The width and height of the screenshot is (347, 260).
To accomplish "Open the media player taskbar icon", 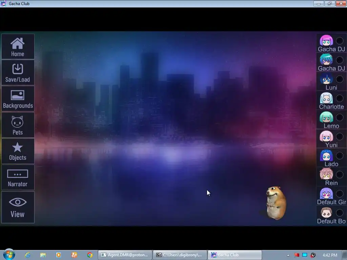I will pos(59,255).
